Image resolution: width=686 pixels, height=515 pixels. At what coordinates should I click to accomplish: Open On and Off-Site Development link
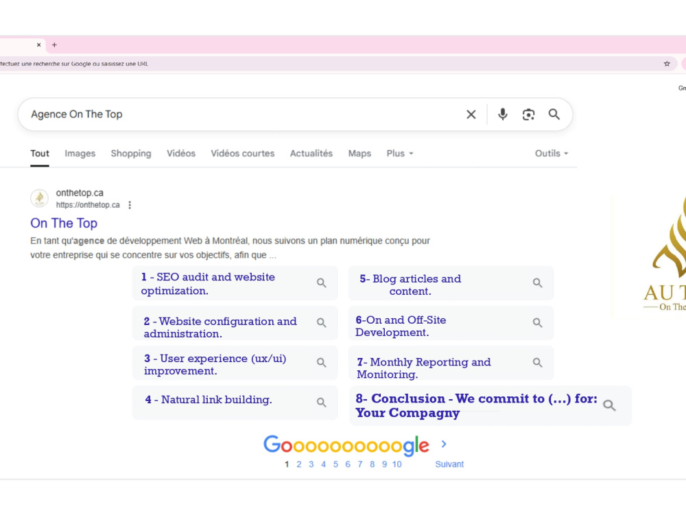(401, 326)
